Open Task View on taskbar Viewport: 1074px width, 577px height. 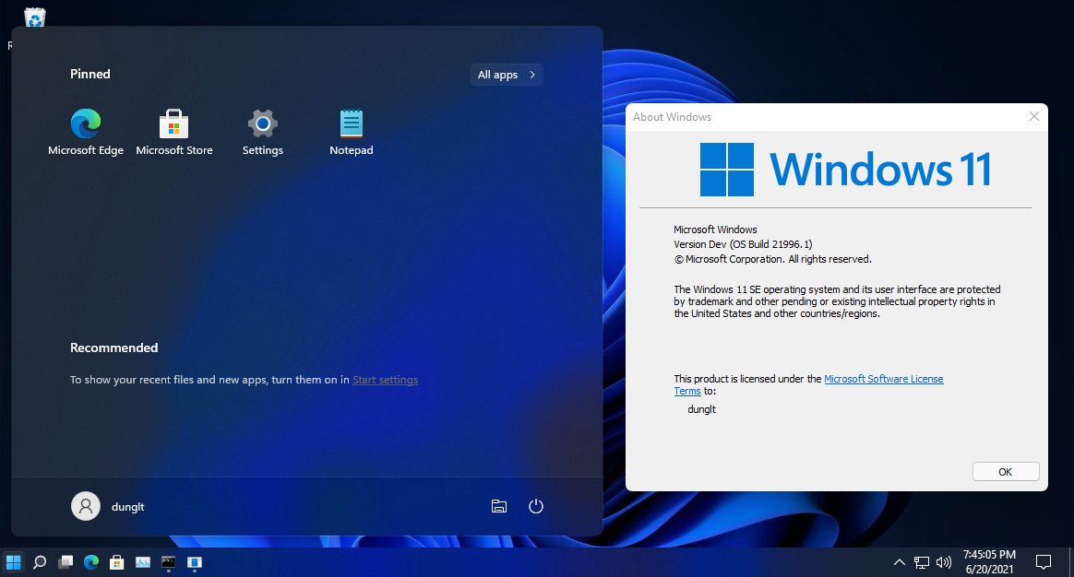66,562
